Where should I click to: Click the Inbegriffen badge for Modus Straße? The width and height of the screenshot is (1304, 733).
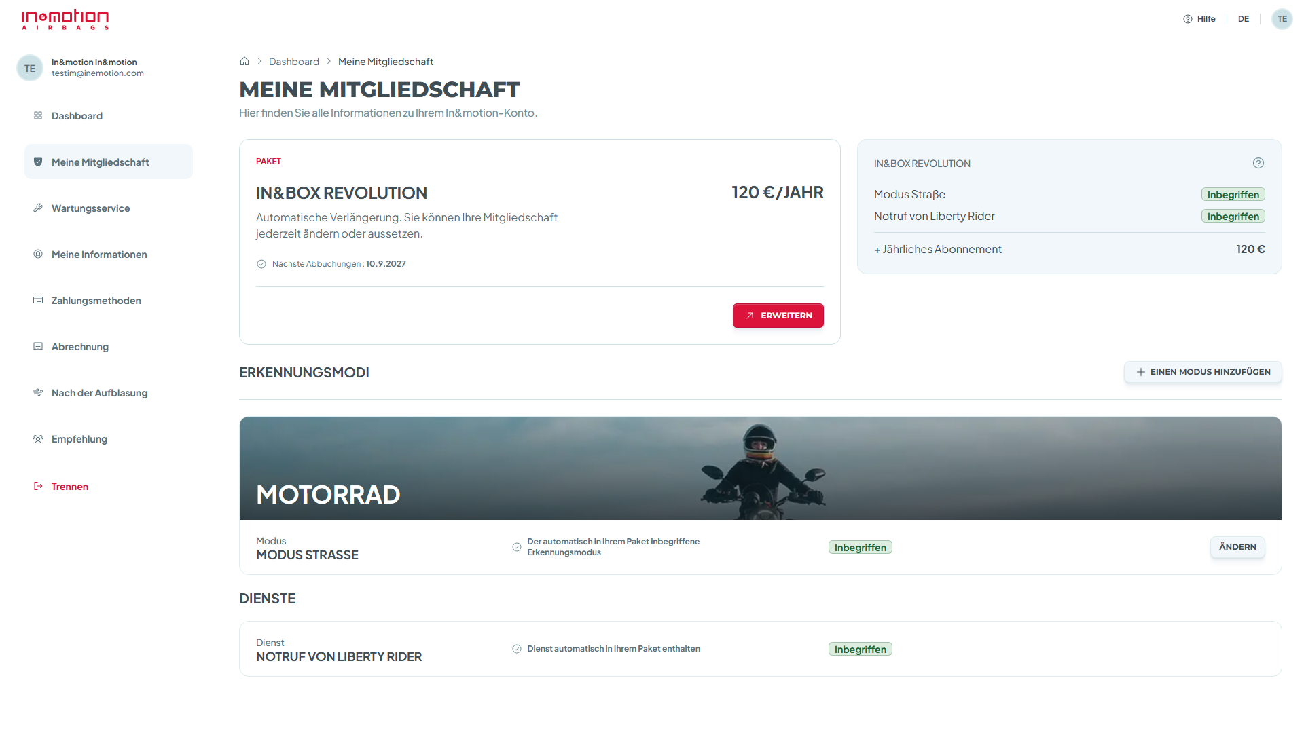[1233, 195]
